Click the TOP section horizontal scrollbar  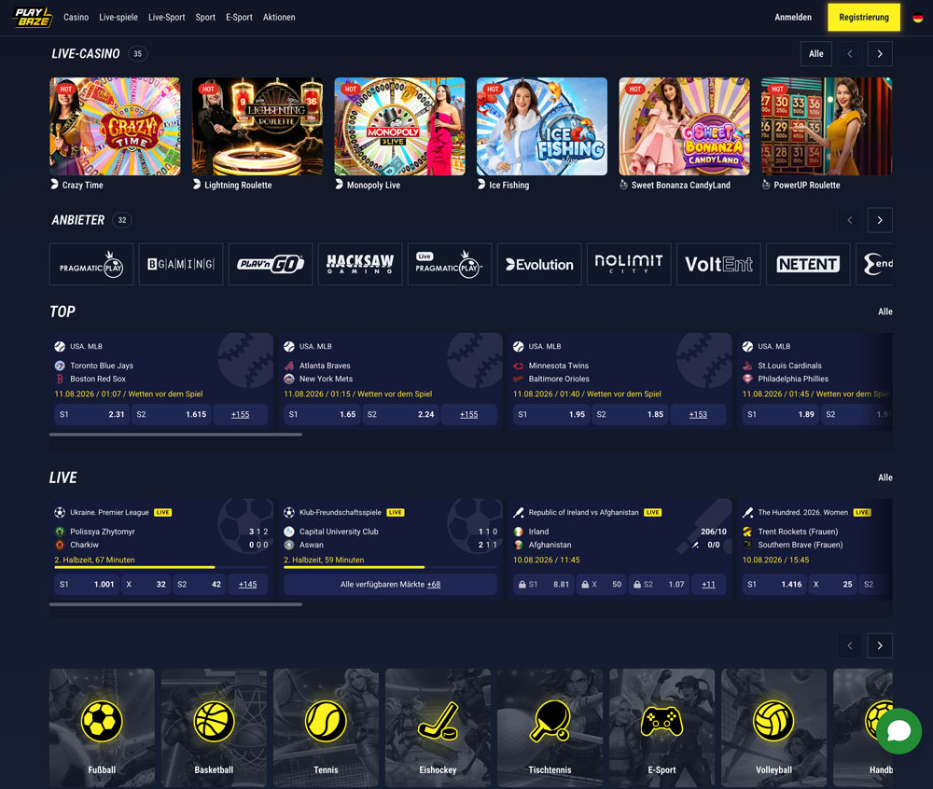click(175, 435)
